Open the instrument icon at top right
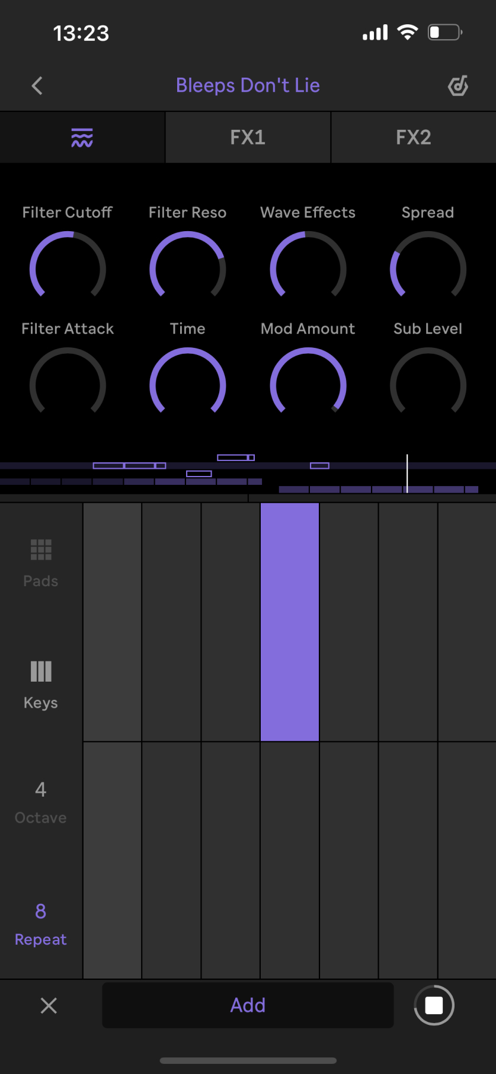This screenshot has height=1074, width=496. [x=457, y=86]
